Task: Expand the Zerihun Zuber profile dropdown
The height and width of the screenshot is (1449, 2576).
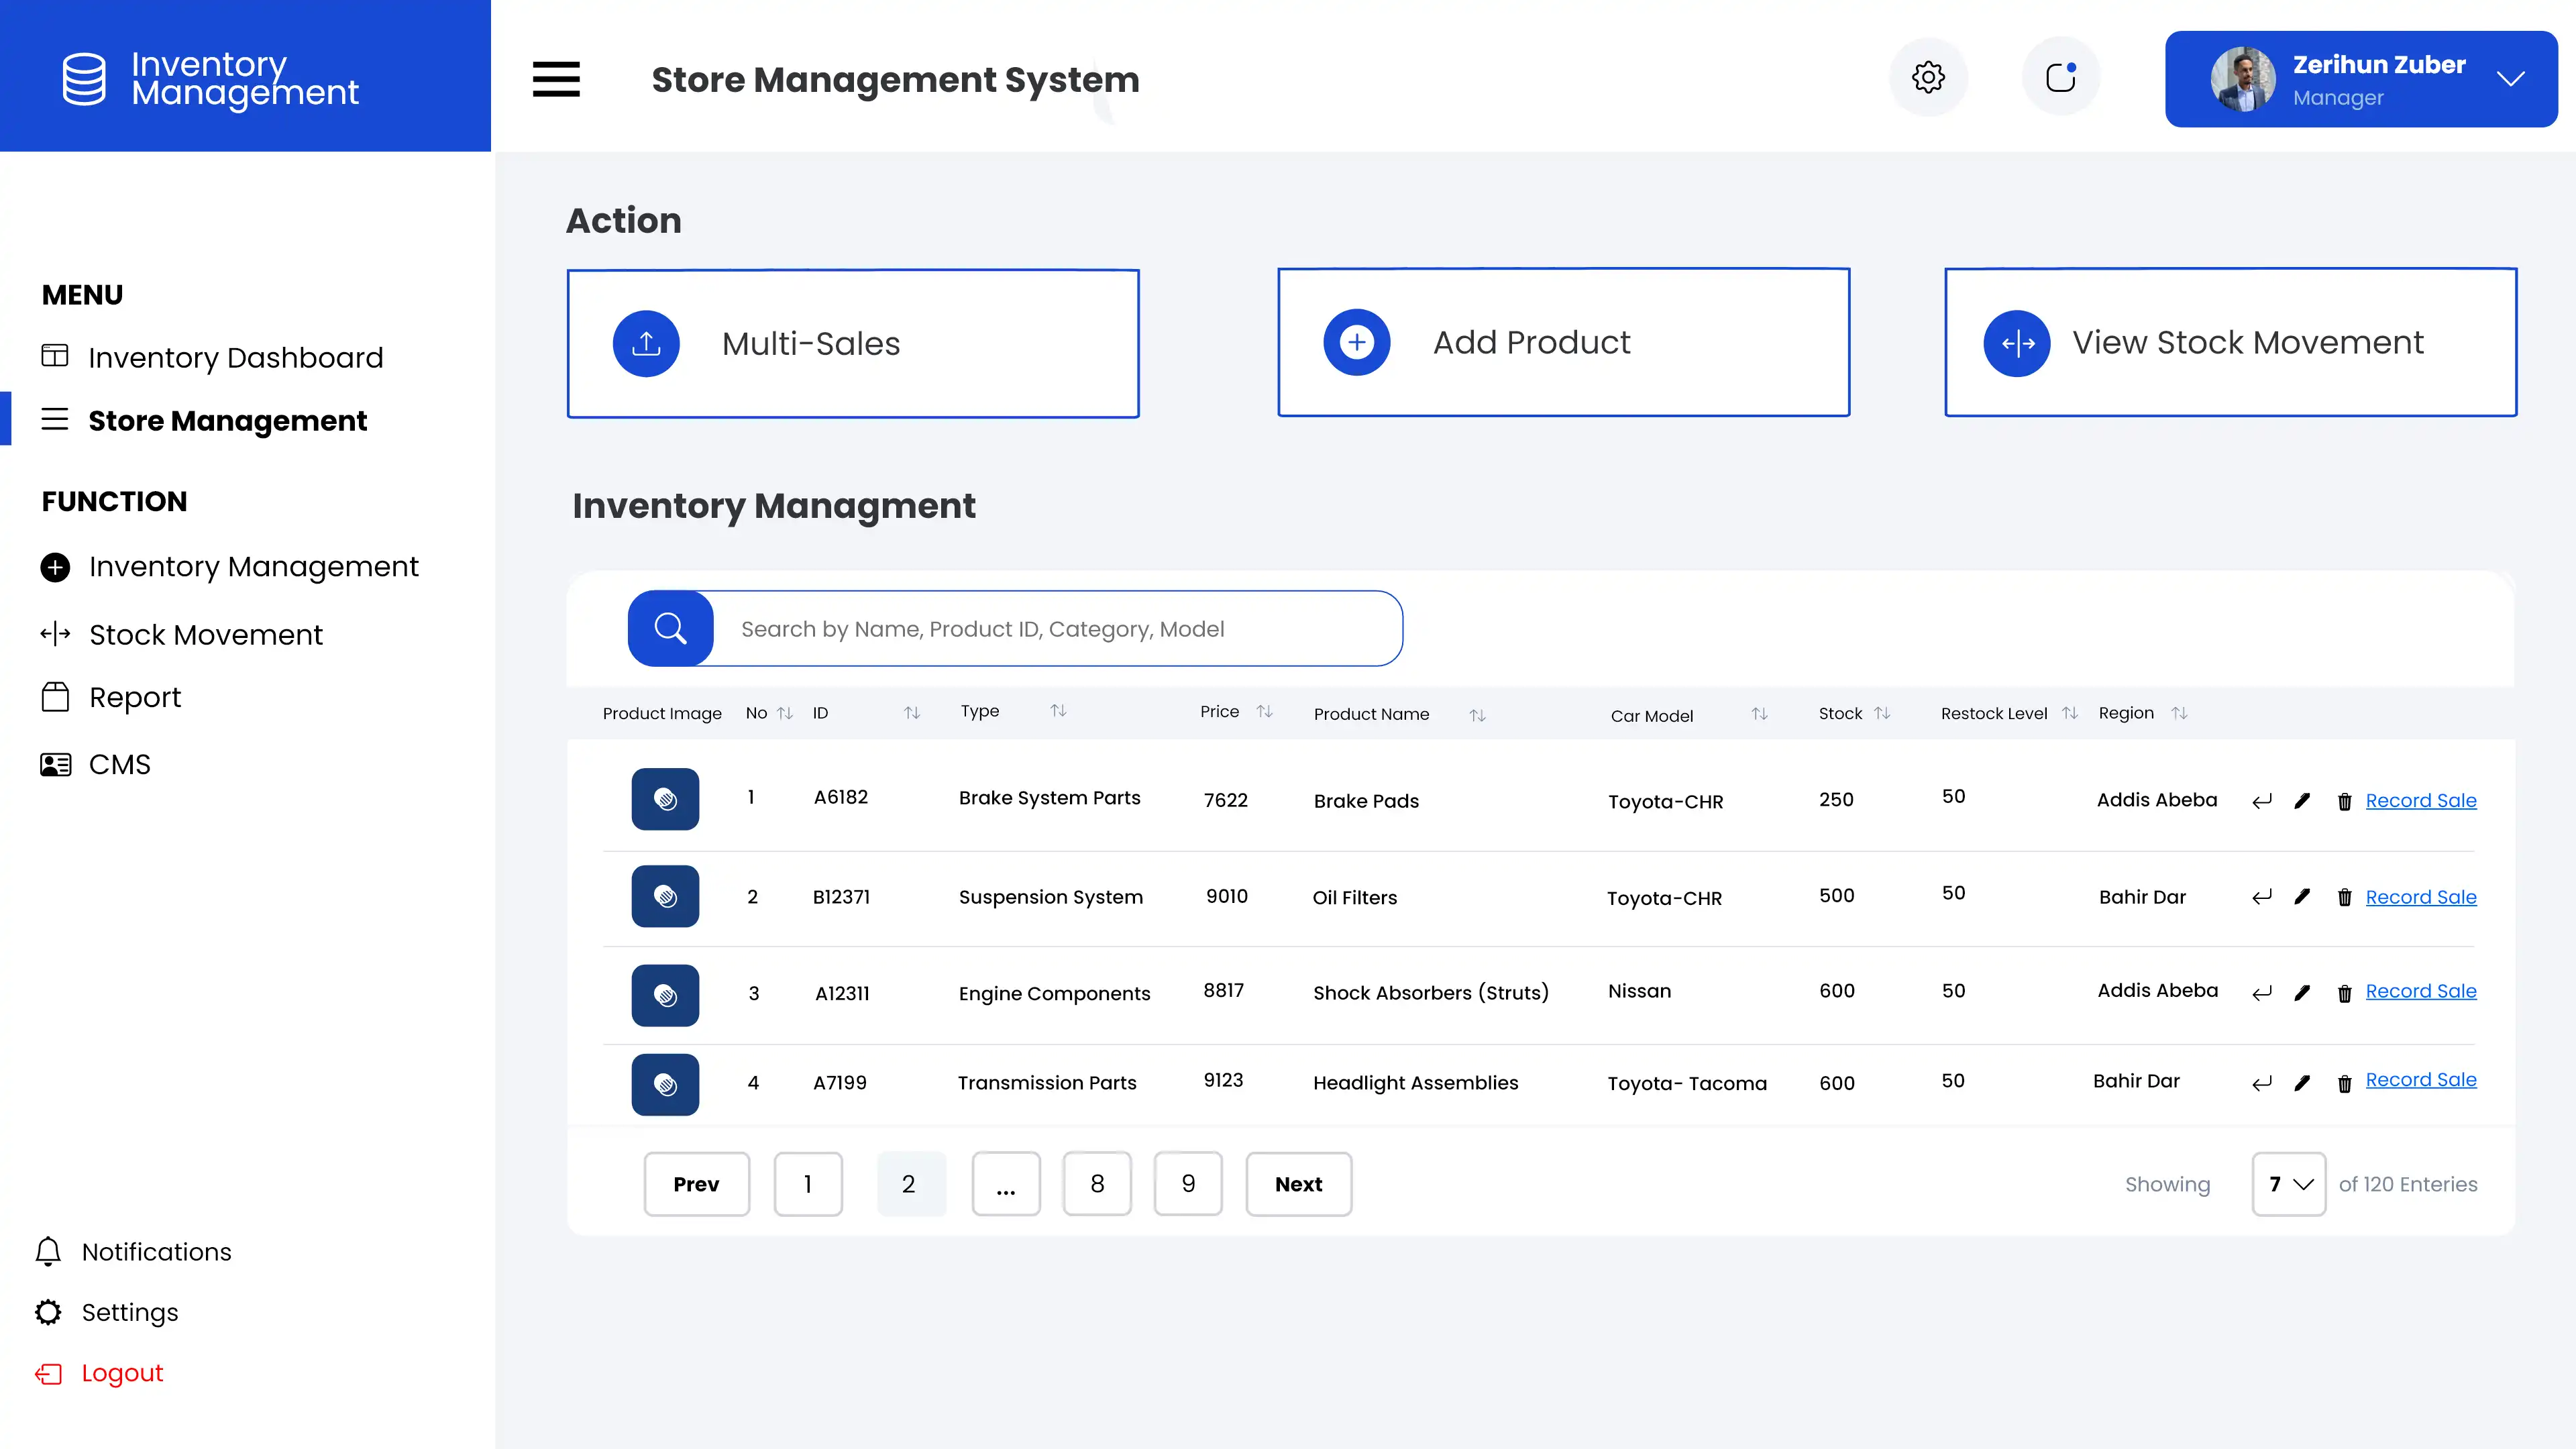Action: point(2511,78)
